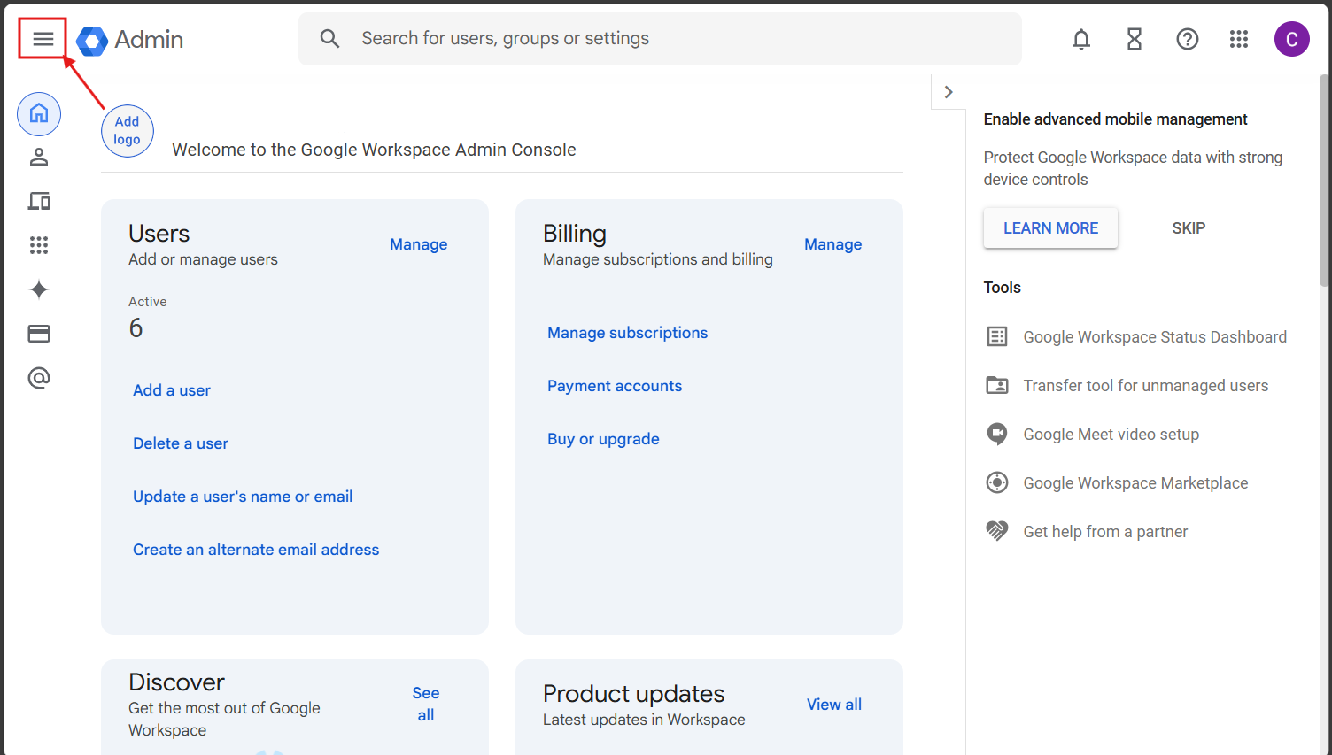Click the Add a user link
The width and height of the screenshot is (1332, 755).
coord(172,390)
